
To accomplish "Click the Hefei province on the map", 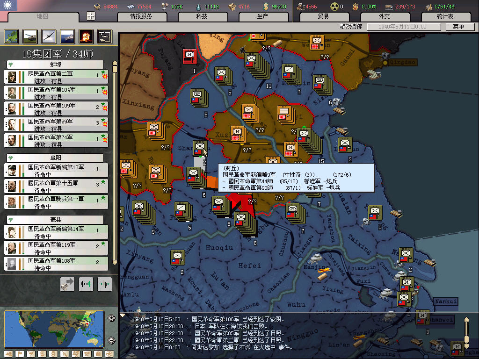I will (x=250, y=266).
